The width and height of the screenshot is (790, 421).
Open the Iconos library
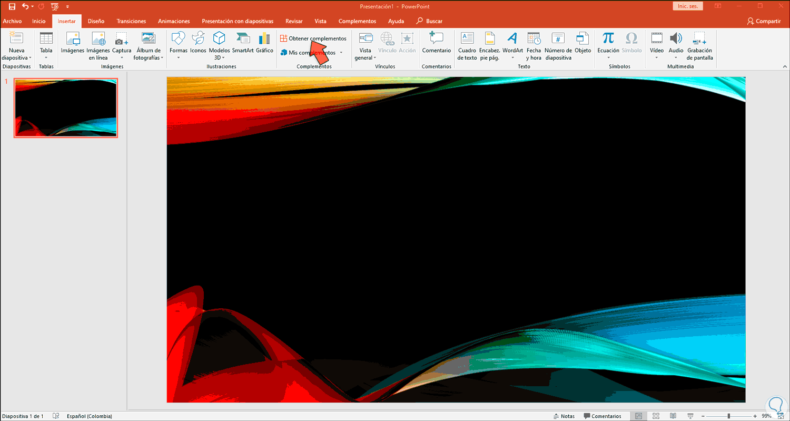[198, 43]
